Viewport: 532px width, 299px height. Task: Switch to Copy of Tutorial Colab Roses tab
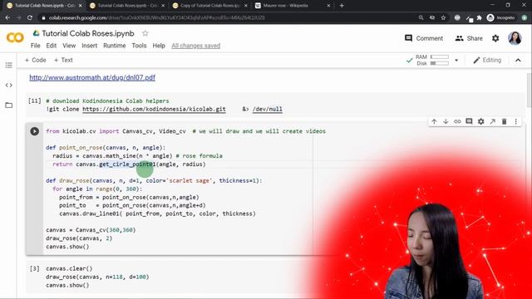(x=209, y=6)
